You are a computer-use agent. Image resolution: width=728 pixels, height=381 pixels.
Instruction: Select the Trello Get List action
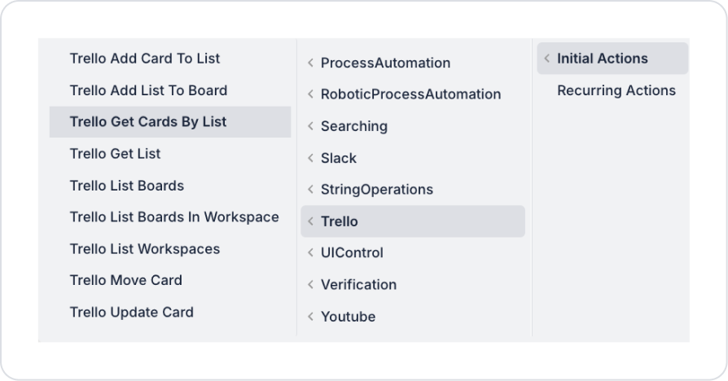(x=115, y=154)
